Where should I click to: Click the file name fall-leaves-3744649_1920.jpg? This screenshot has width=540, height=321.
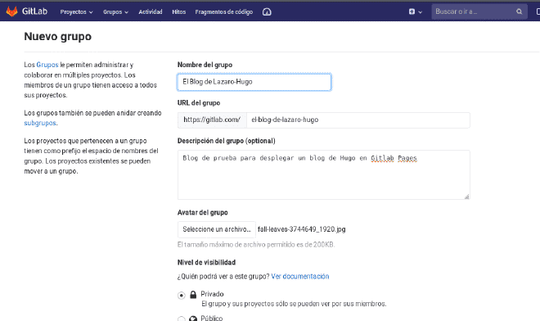pyautogui.click(x=301, y=229)
